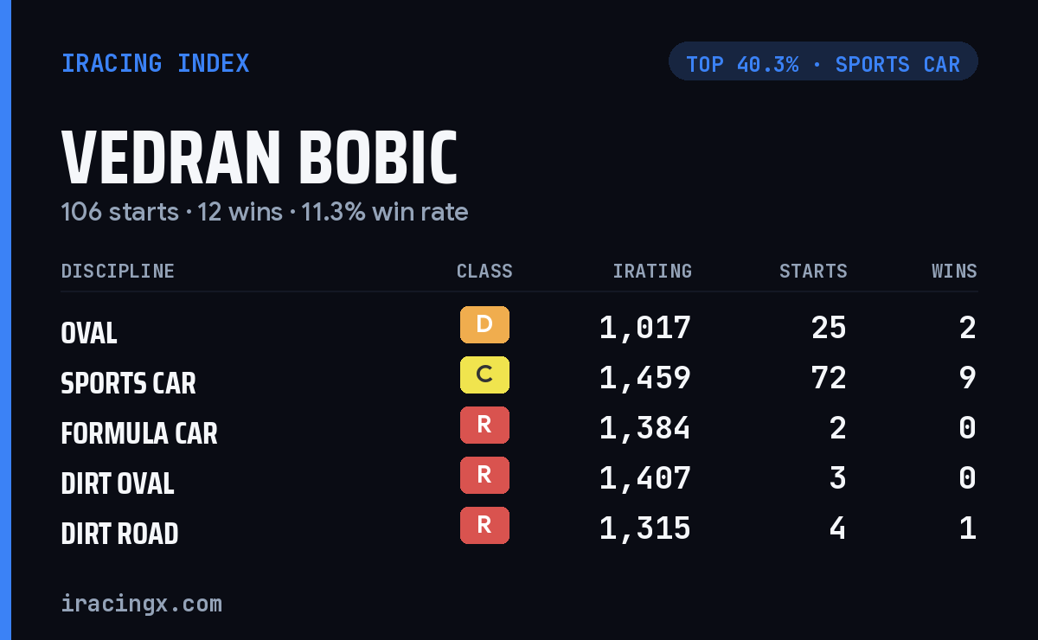Click the 106 starts summary line

pos(265,212)
